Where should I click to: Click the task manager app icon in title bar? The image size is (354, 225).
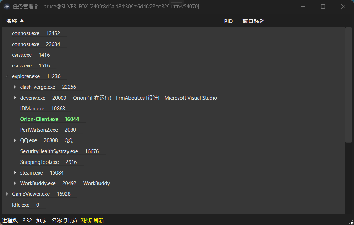7,7
